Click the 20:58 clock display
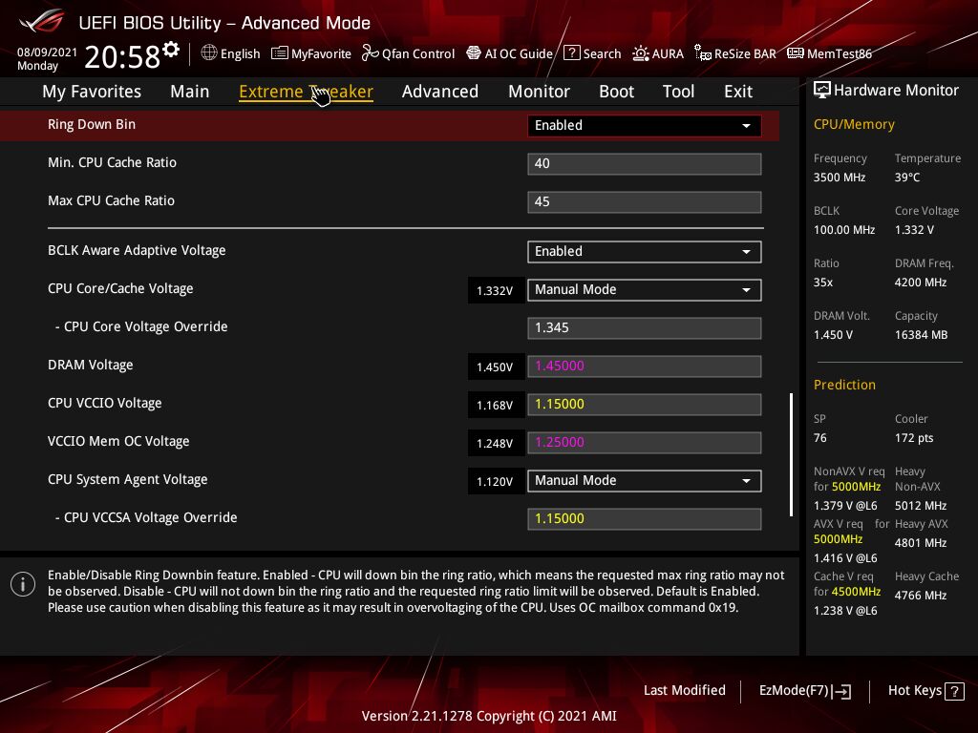This screenshot has width=978, height=733. click(x=122, y=56)
